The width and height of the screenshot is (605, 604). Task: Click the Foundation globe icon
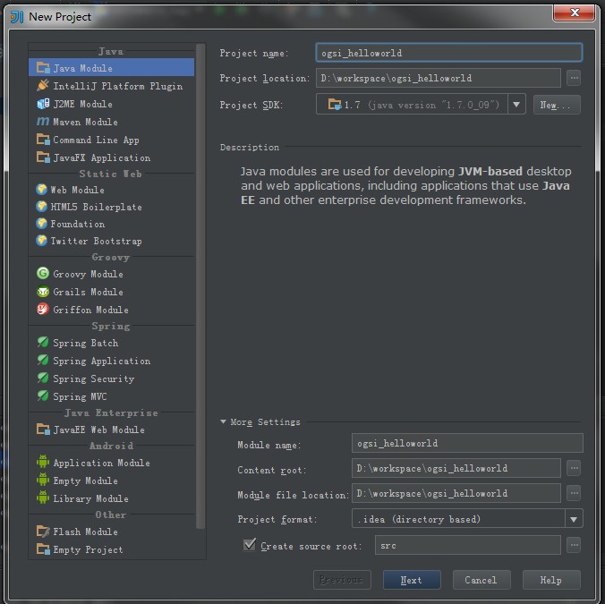[41, 224]
